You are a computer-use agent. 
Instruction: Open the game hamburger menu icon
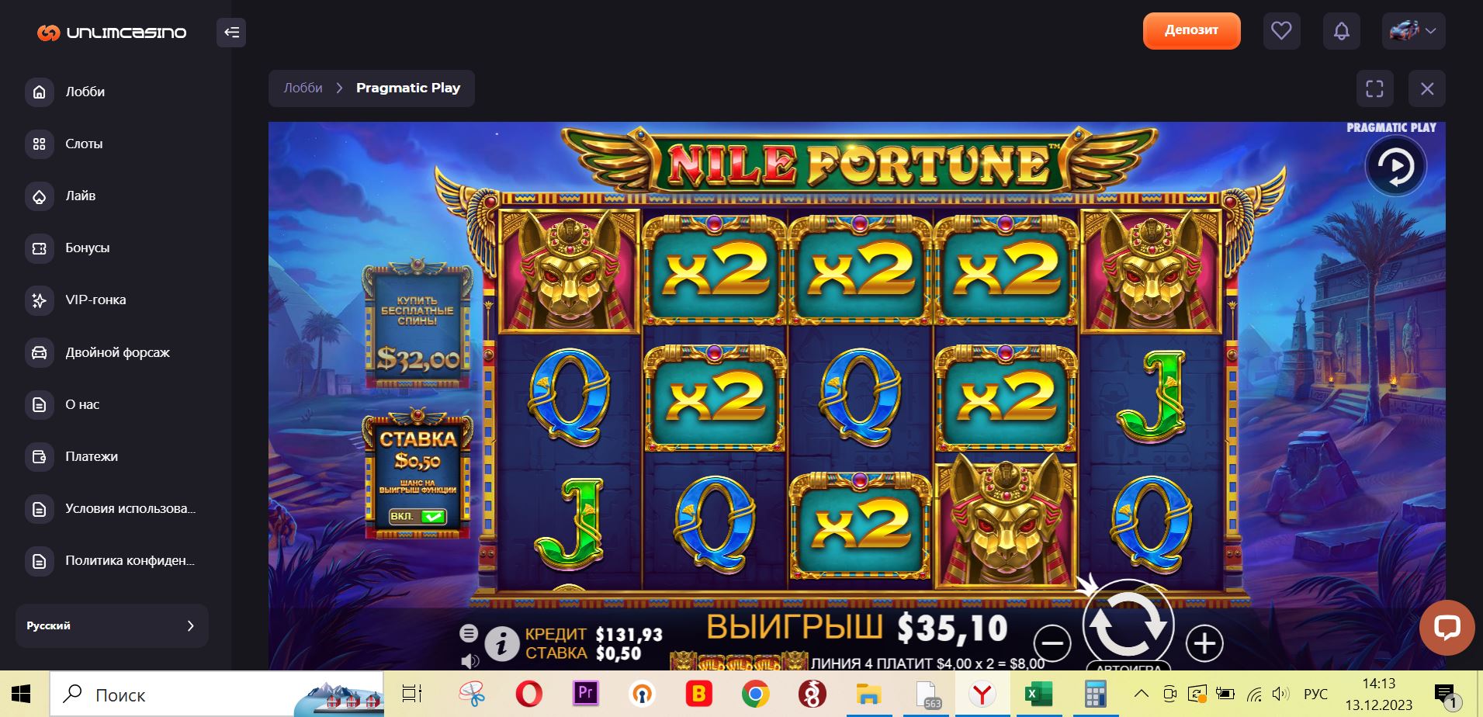(x=469, y=633)
